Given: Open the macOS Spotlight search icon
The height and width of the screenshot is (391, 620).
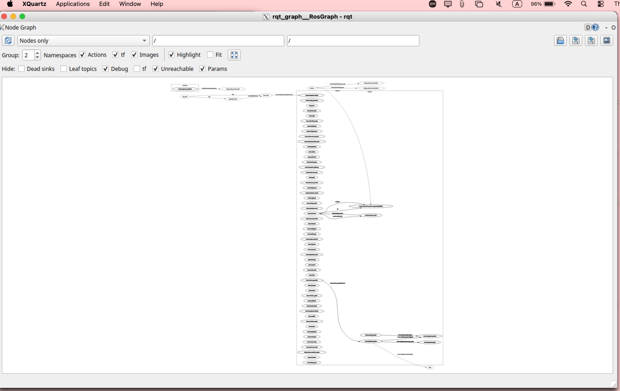Looking at the screenshot, I should [584, 4].
